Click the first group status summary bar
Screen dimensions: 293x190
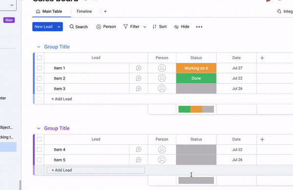coord(196,109)
